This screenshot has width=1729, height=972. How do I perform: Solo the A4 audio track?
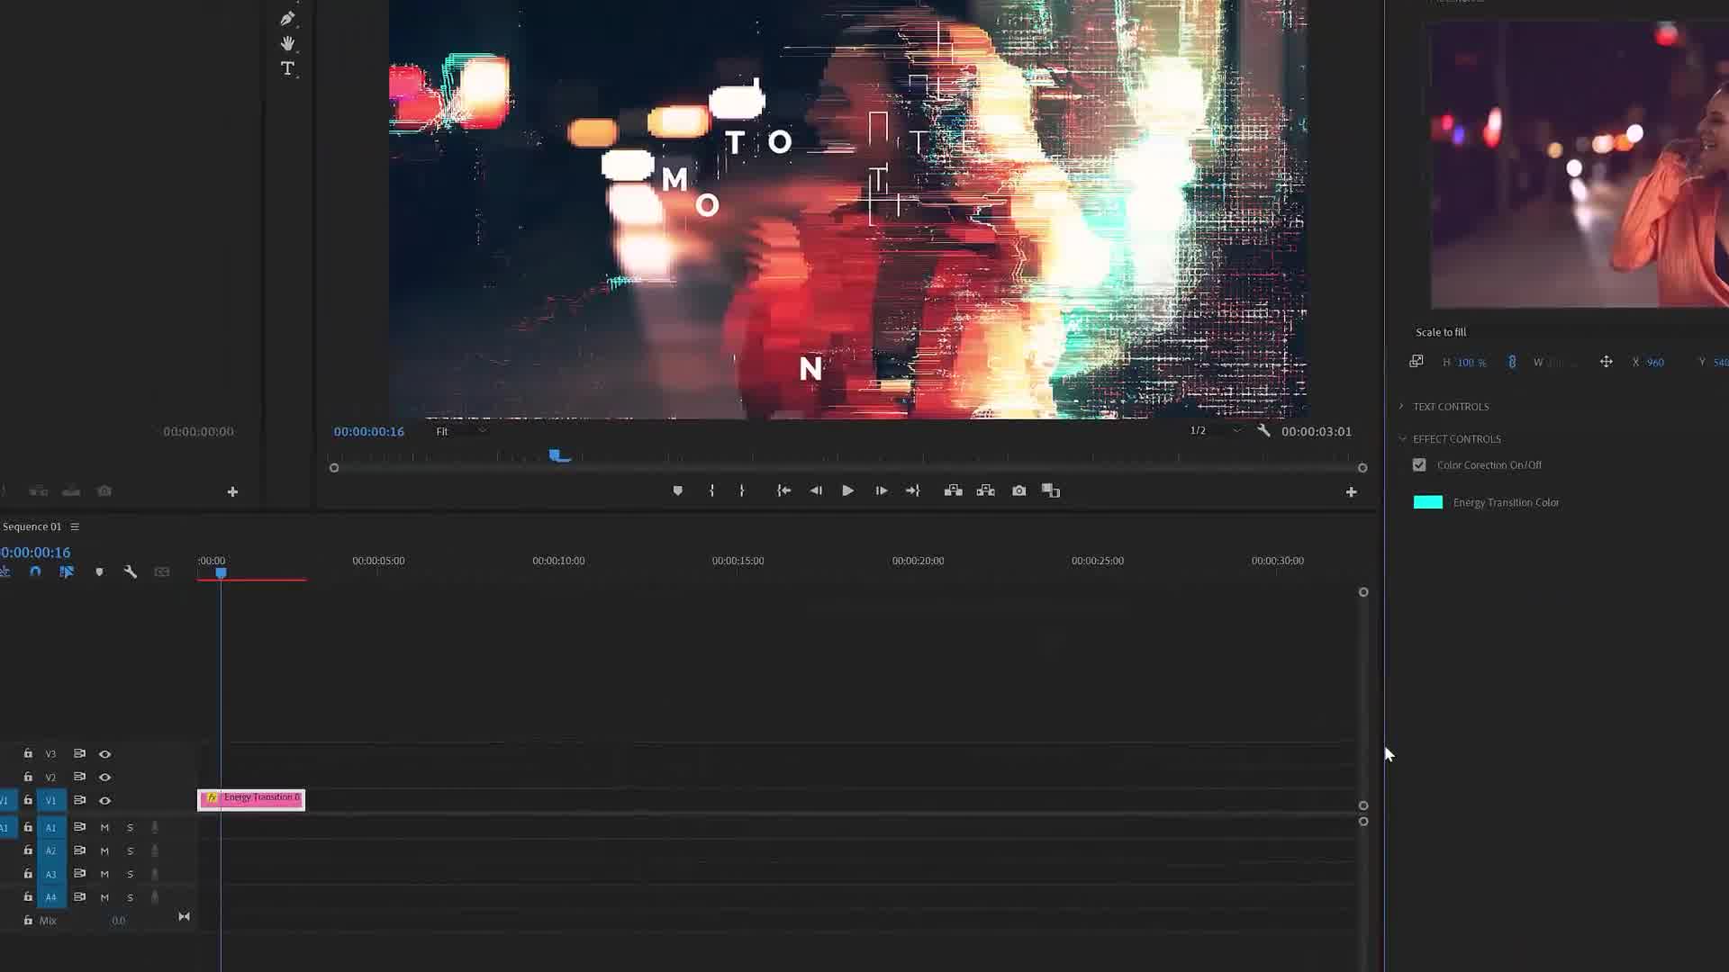click(x=130, y=897)
